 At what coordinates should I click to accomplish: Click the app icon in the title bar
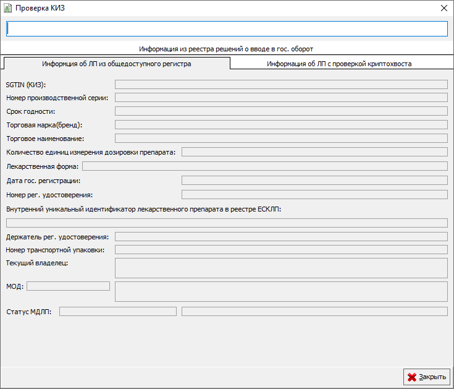coord(7,8)
